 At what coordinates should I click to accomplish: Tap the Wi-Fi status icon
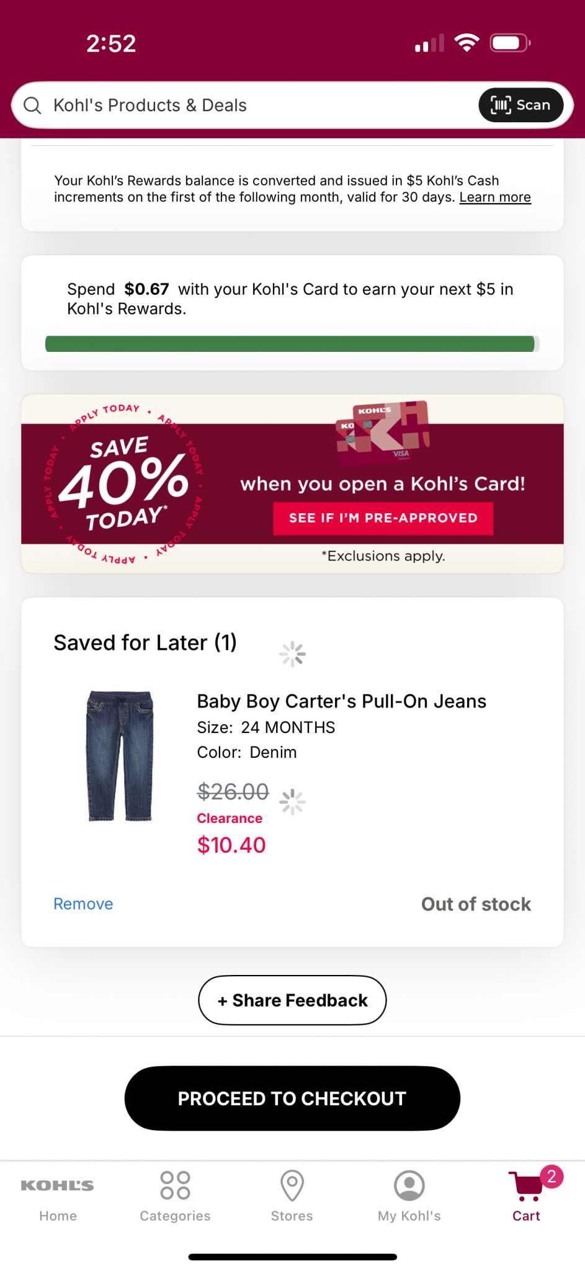pos(467,43)
